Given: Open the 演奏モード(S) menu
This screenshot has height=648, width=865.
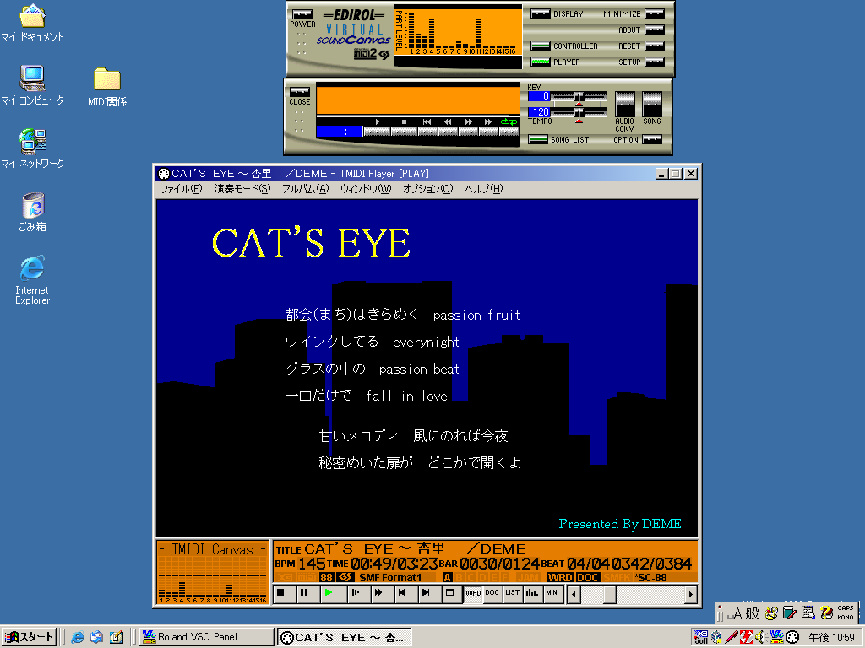Looking at the screenshot, I should 242,189.
